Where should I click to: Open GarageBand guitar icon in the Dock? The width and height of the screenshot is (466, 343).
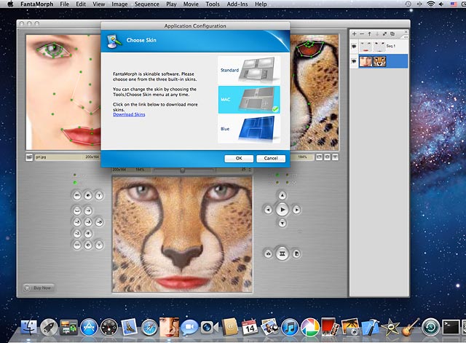(411, 328)
